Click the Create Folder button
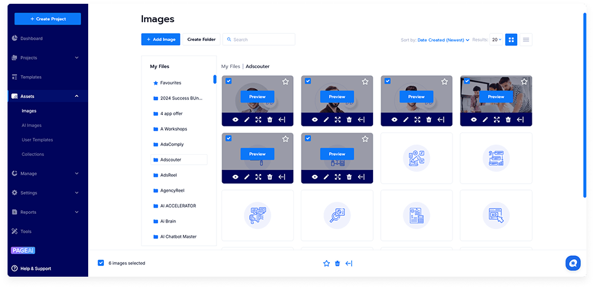Viewport: 594px width, 288px height. pos(201,40)
